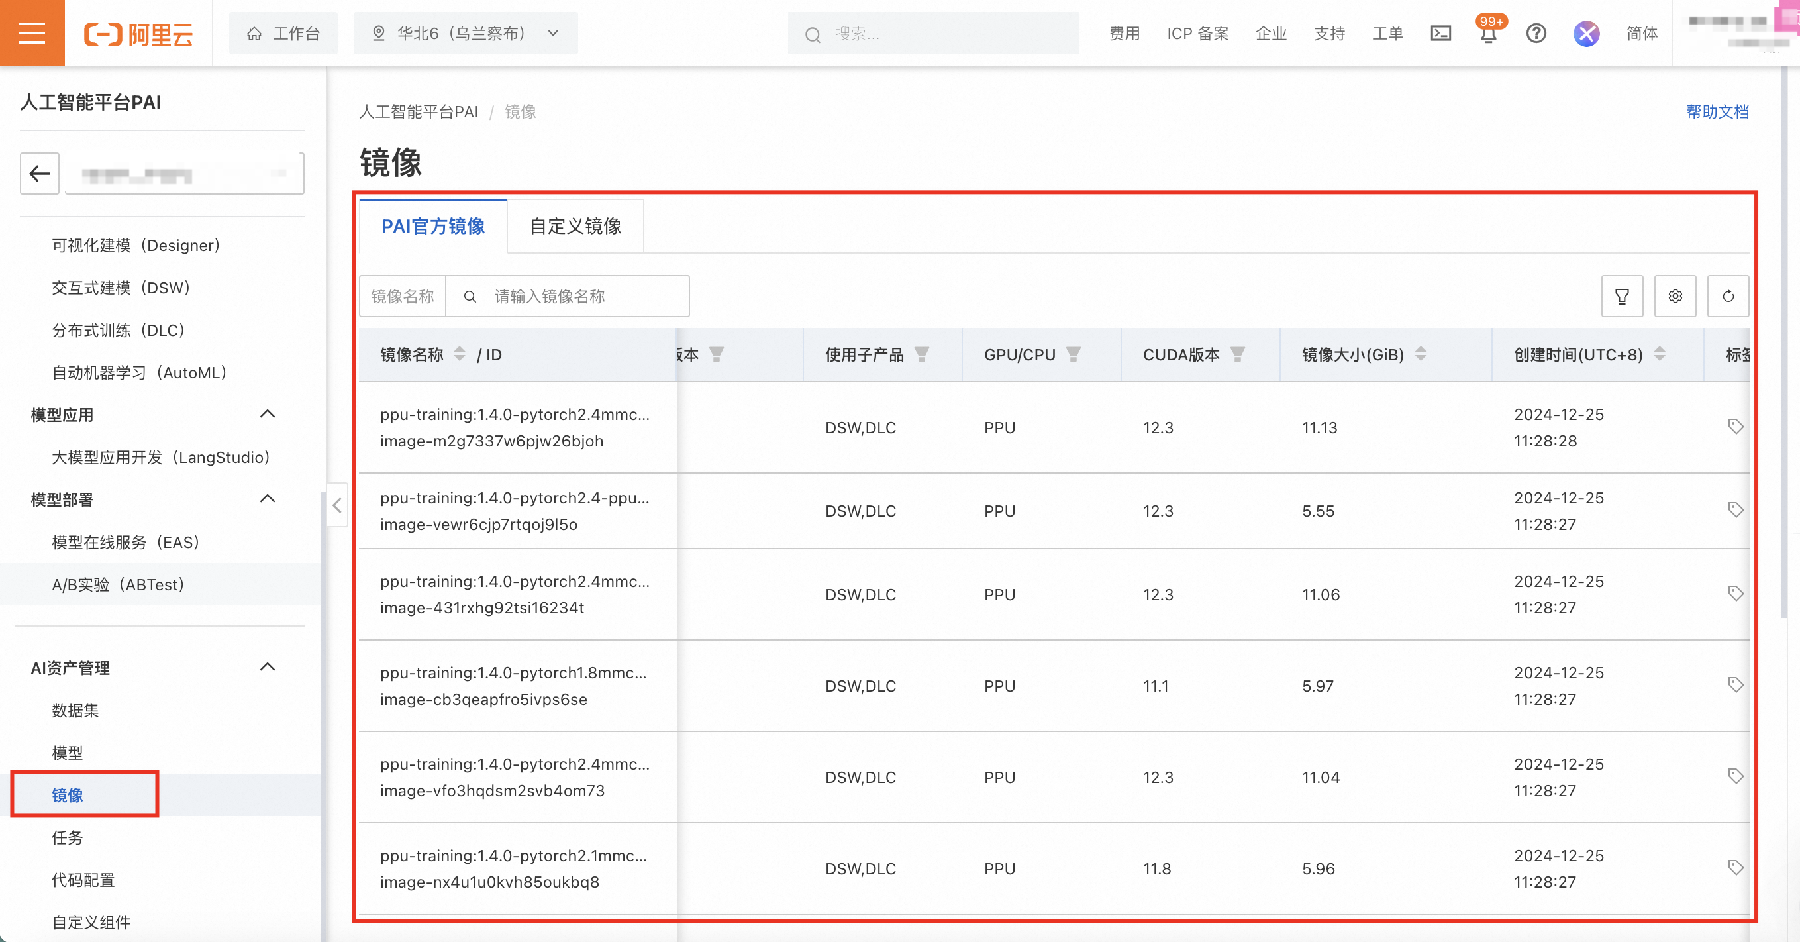
Task: Click the help question mark icon
Action: (1535, 34)
